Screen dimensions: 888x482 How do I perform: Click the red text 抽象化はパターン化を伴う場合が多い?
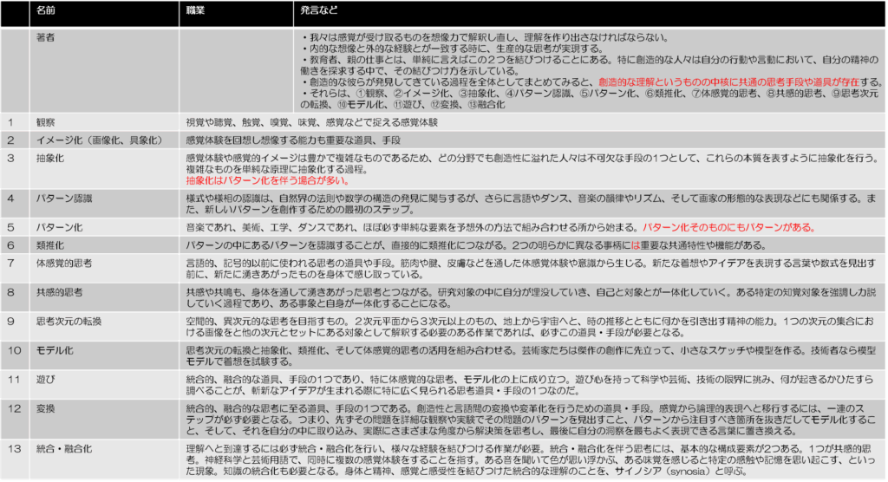258,182
